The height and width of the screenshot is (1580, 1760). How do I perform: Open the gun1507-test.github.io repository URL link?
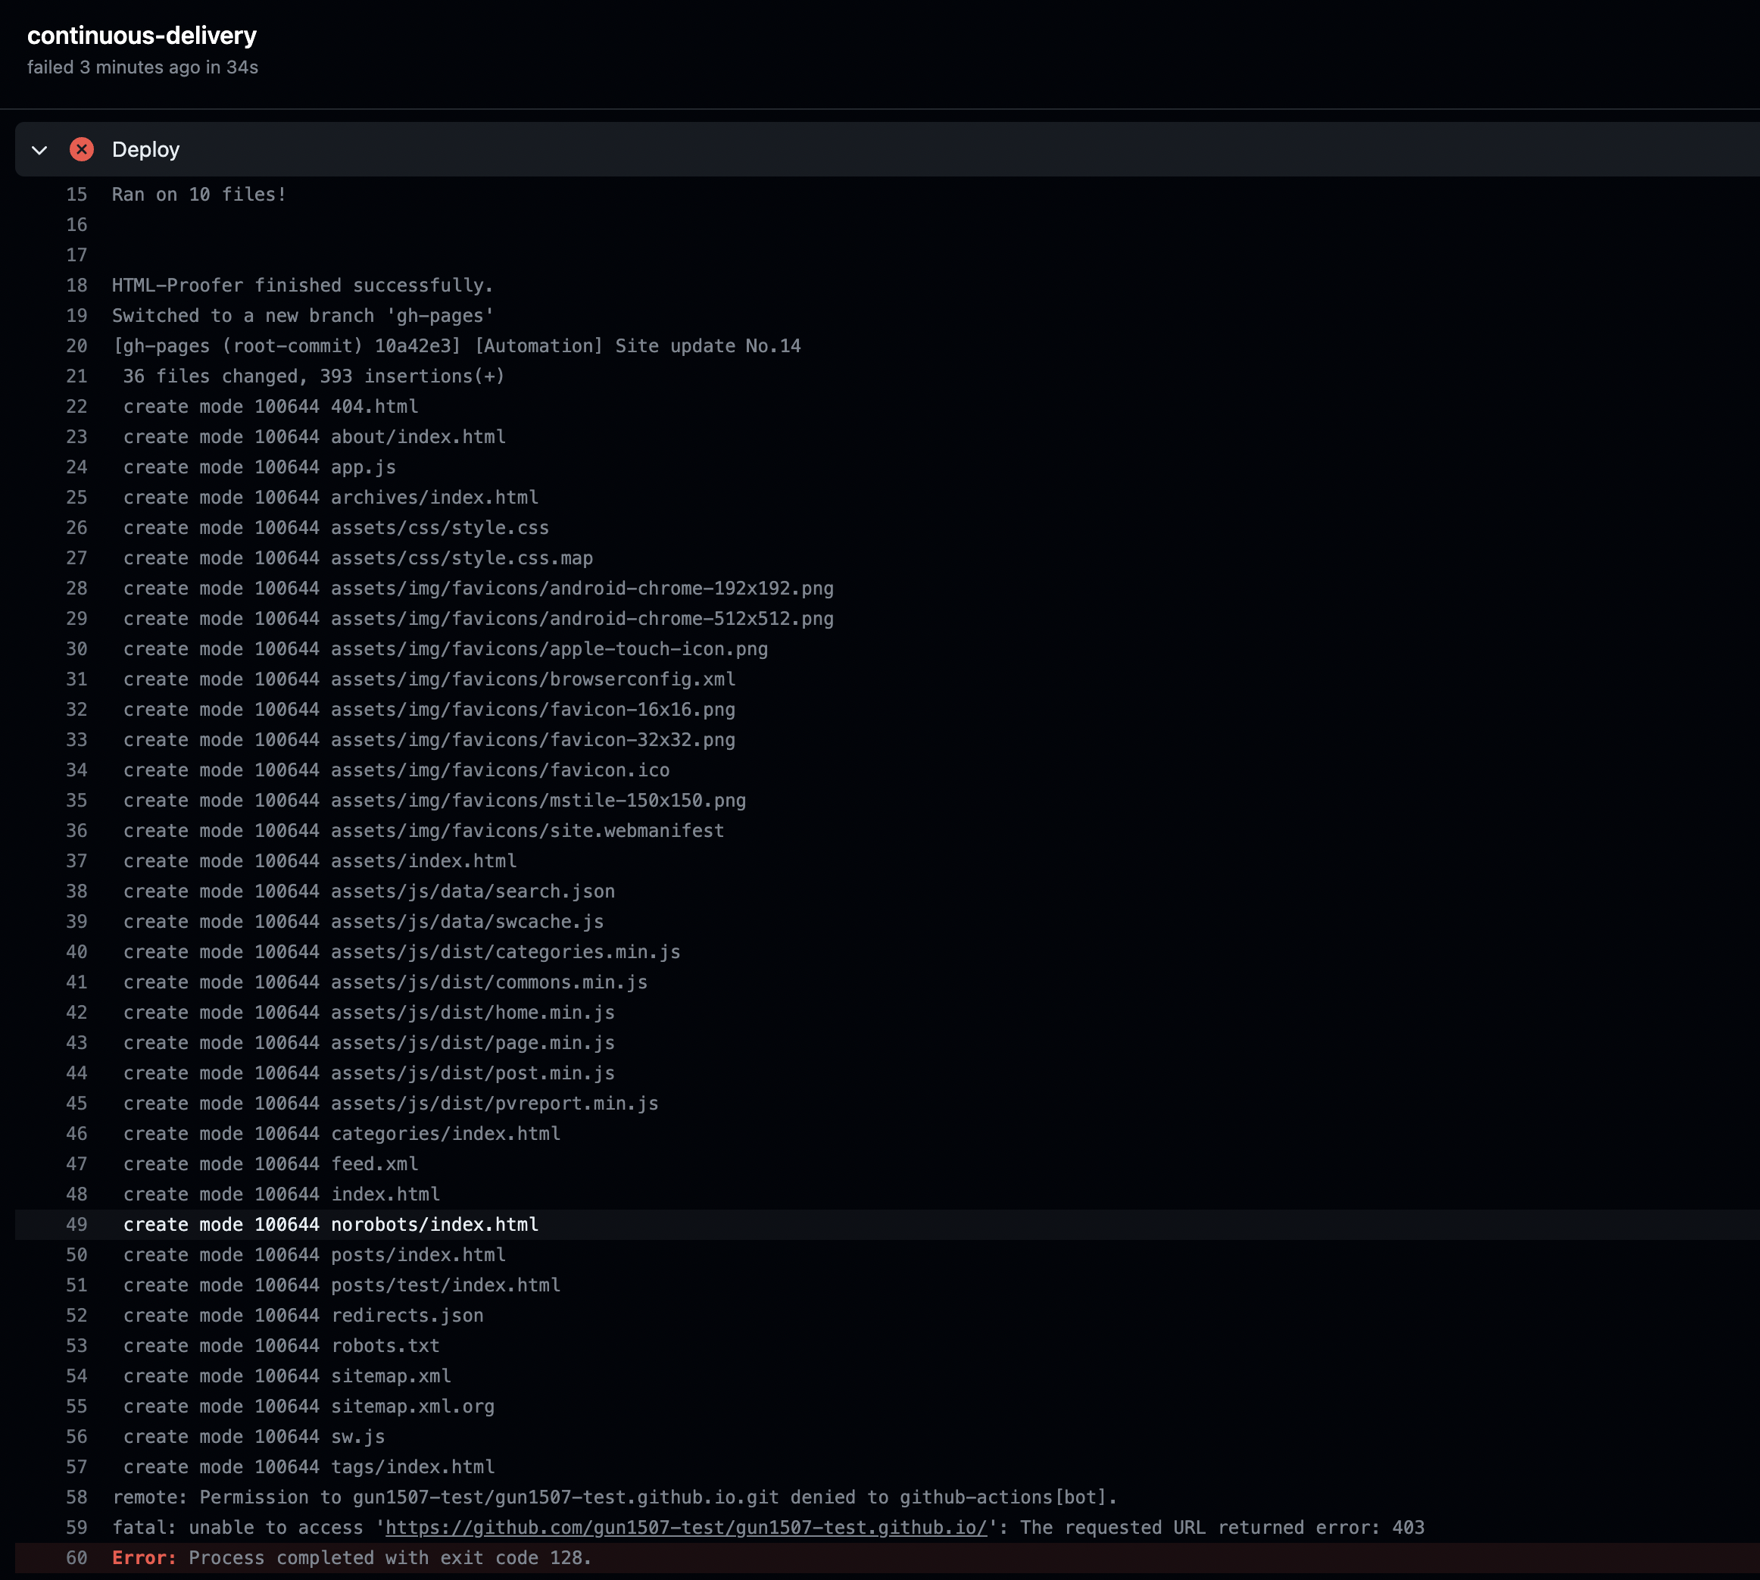(x=685, y=1527)
